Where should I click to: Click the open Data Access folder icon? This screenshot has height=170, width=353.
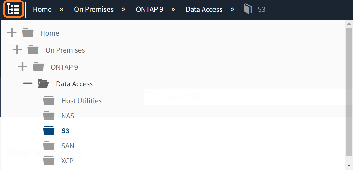[43, 84]
